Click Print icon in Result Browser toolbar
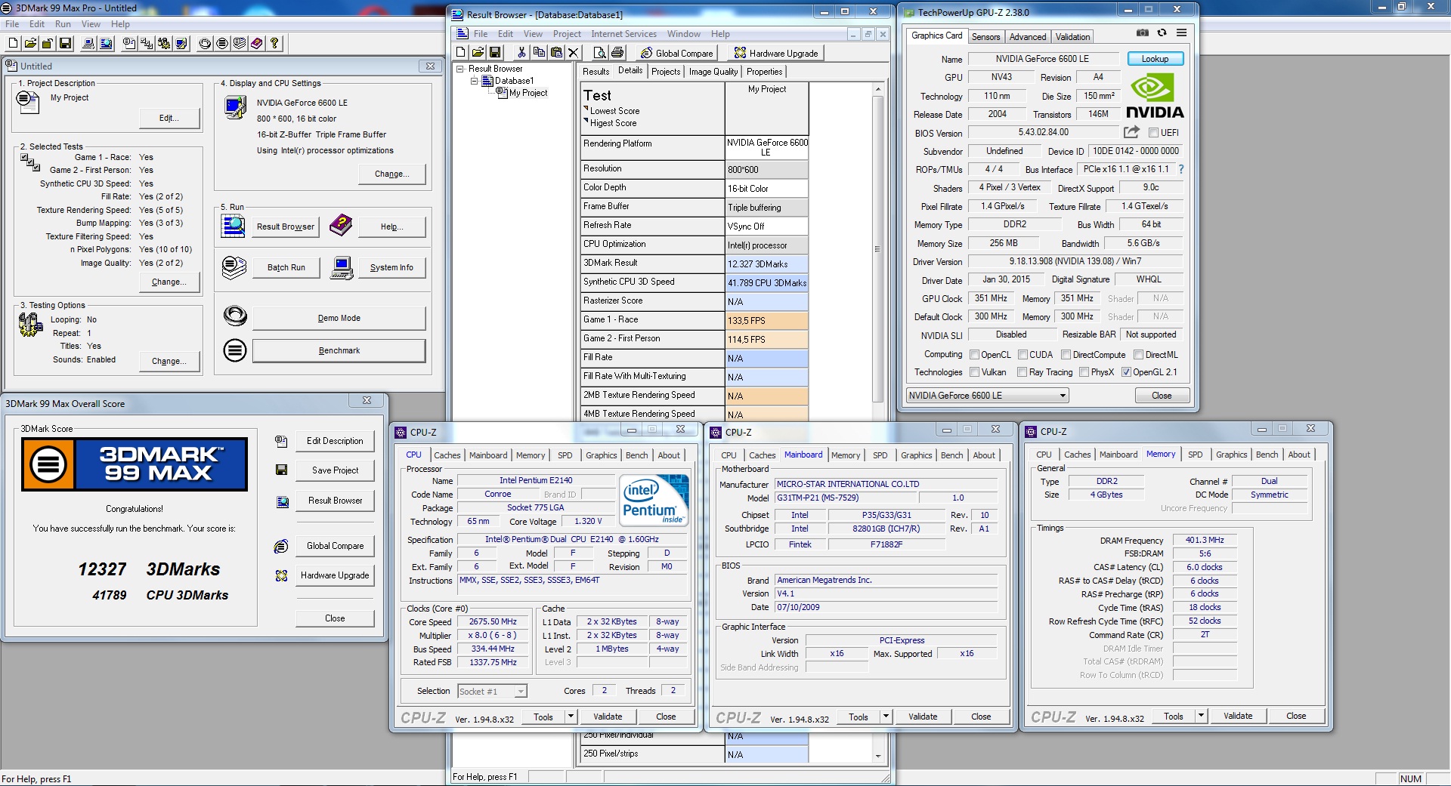This screenshot has height=786, width=1451. click(617, 52)
